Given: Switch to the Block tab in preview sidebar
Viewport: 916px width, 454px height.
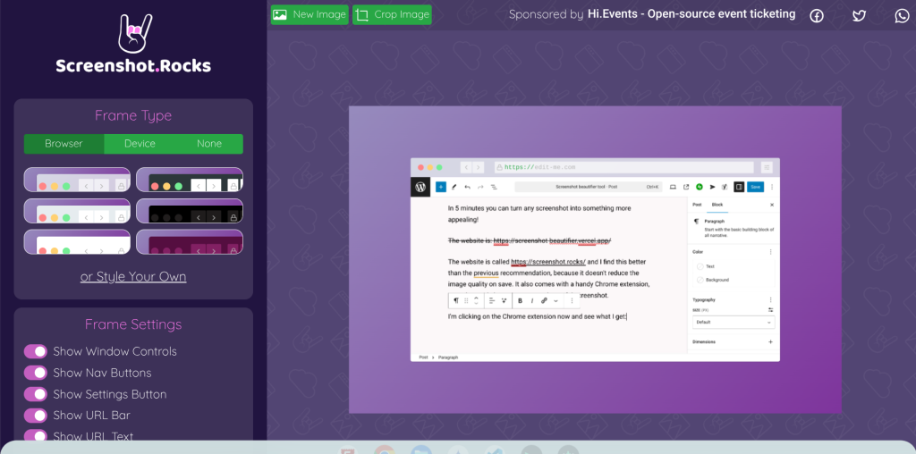Looking at the screenshot, I should point(717,205).
